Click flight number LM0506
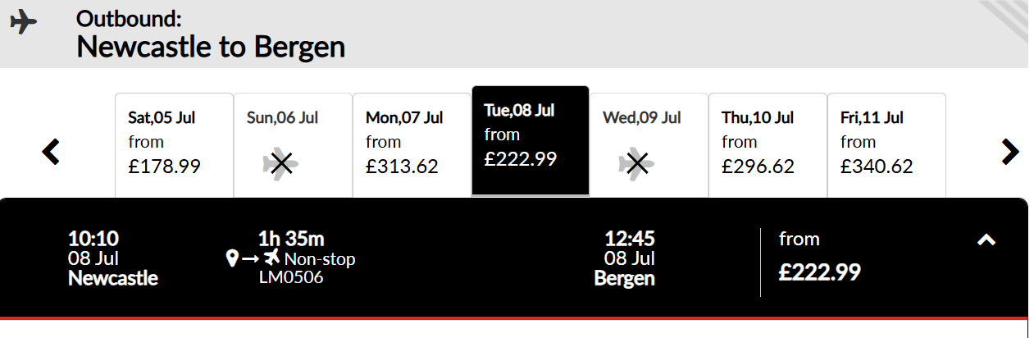The height and width of the screenshot is (338, 1034). click(291, 278)
